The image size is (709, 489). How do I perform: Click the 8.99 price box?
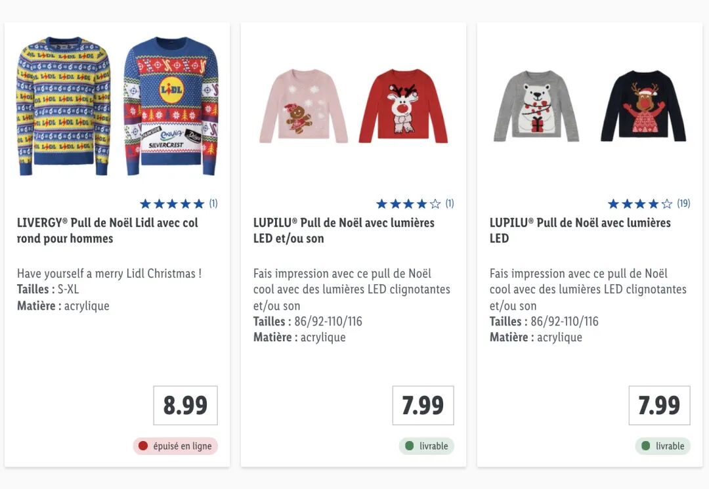tap(185, 406)
